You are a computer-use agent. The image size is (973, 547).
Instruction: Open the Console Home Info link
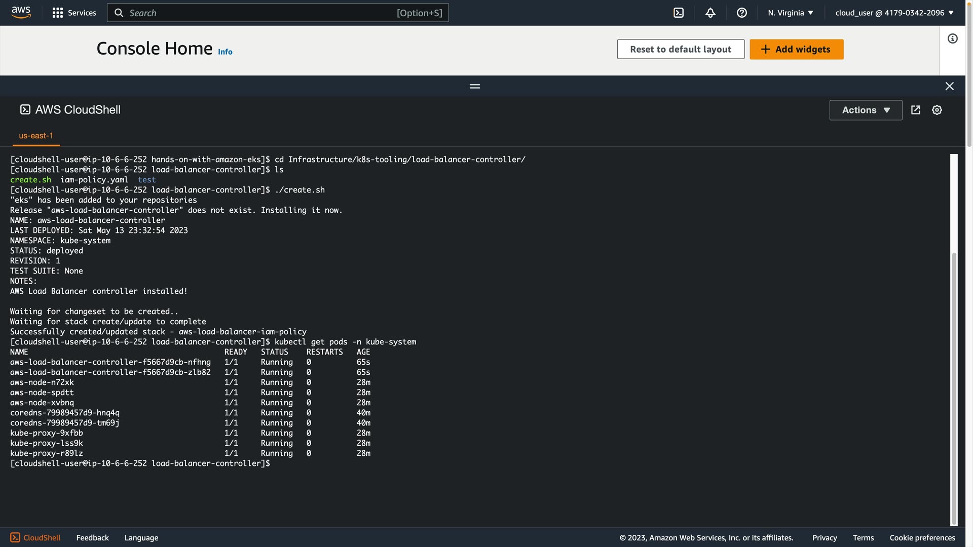pos(225,52)
